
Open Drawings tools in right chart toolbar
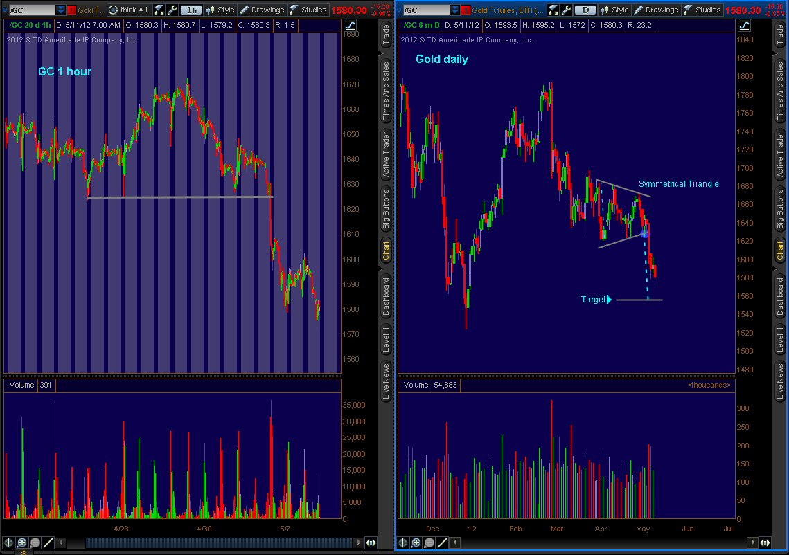(x=655, y=10)
